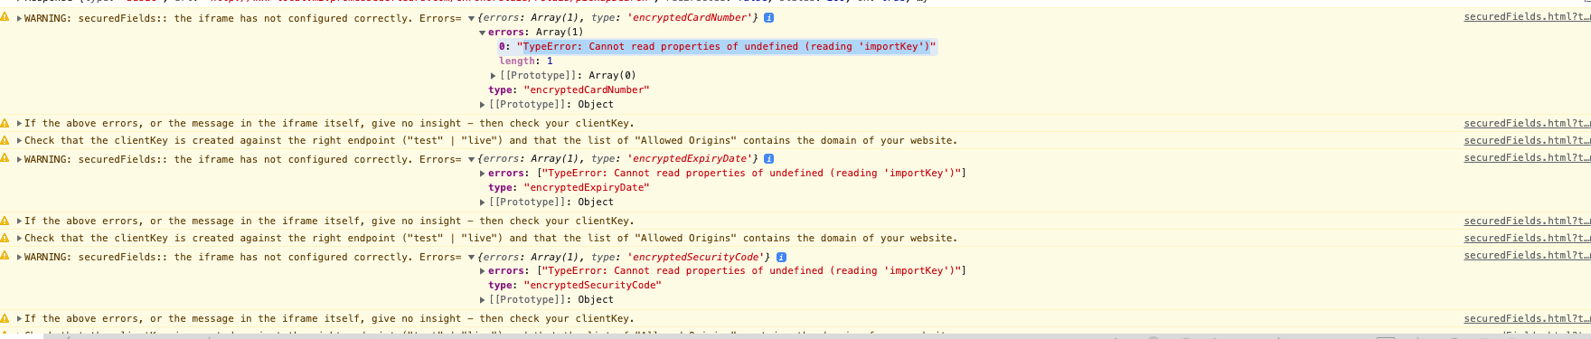Screen dimensions: 1591x339
Task: Collapse the encryptedSecurityCode object preview
Action: coord(471,258)
